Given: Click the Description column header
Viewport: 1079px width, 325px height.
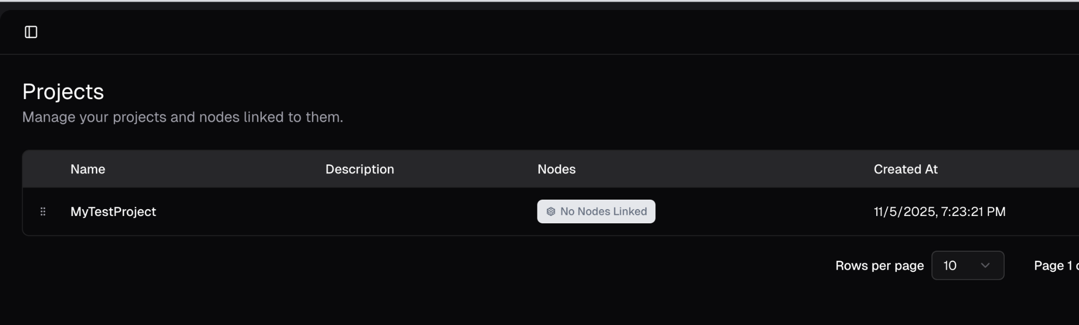Looking at the screenshot, I should [359, 169].
